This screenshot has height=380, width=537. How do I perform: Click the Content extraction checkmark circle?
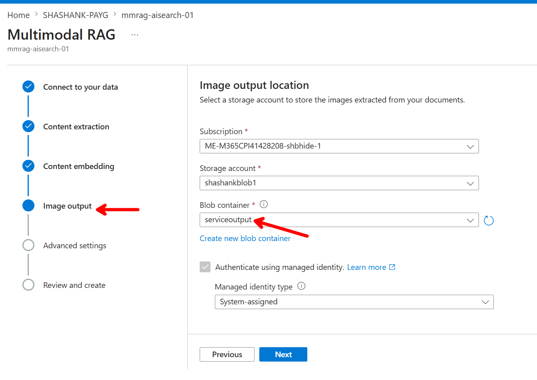(x=28, y=126)
